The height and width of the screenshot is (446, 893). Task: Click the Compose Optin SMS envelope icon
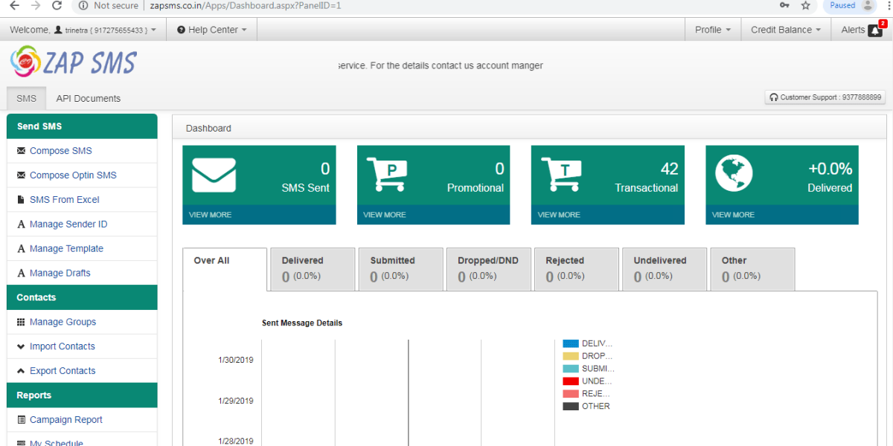coord(21,175)
